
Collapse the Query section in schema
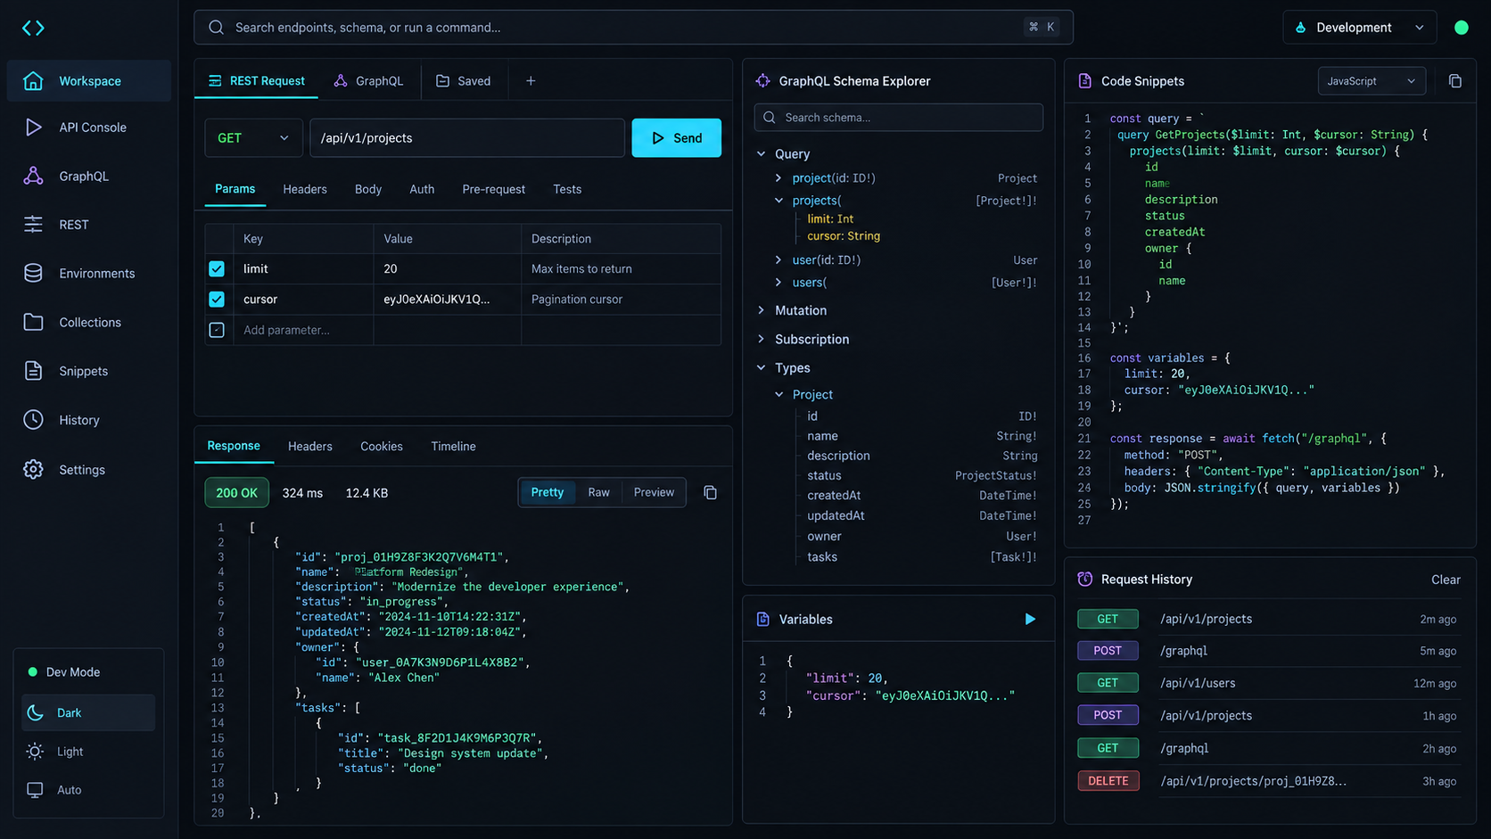click(x=762, y=154)
